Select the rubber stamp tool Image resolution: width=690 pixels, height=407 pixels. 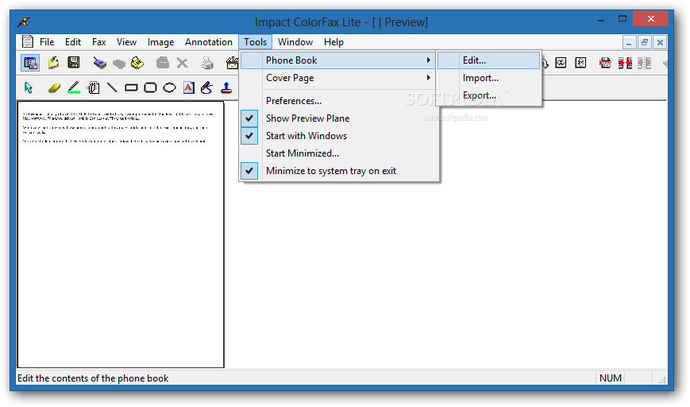coord(226,87)
